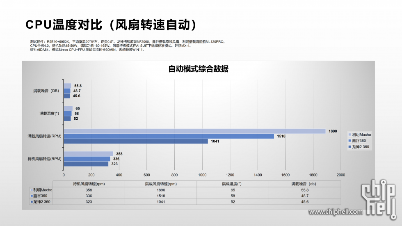The height and width of the screenshot is (226, 402).
Task: Click the note line starting with 软件AIDA64
Action: click(x=88, y=50)
